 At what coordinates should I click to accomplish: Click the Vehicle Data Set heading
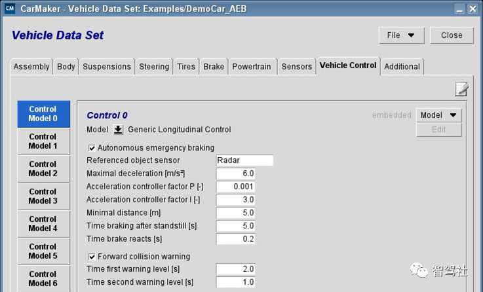pos(58,35)
